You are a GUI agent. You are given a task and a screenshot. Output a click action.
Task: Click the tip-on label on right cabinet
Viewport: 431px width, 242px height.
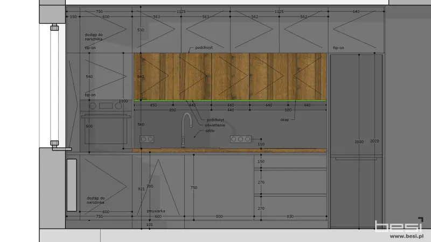(338, 47)
